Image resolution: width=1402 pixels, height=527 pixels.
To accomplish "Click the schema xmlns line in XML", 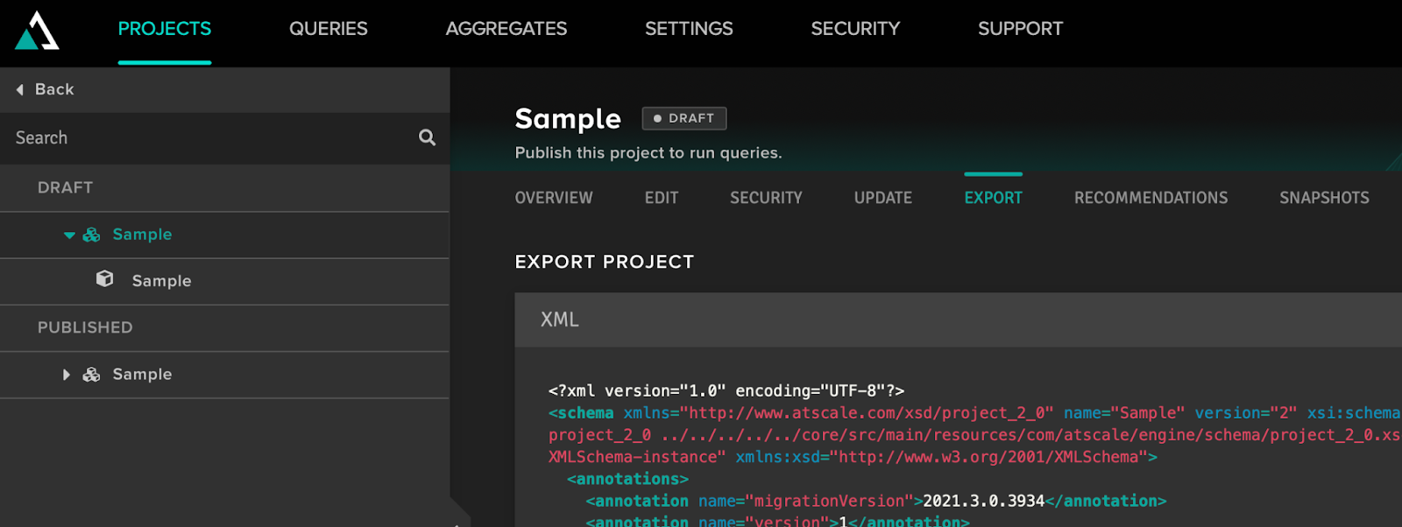I will [x=974, y=412].
